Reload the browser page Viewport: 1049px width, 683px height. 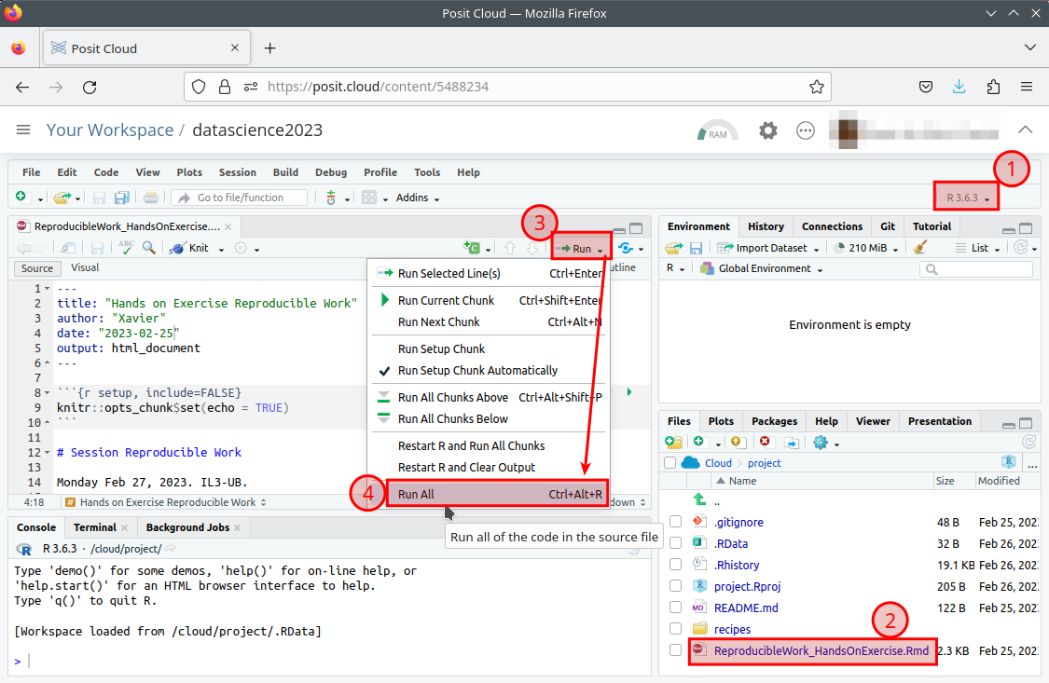click(x=90, y=87)
